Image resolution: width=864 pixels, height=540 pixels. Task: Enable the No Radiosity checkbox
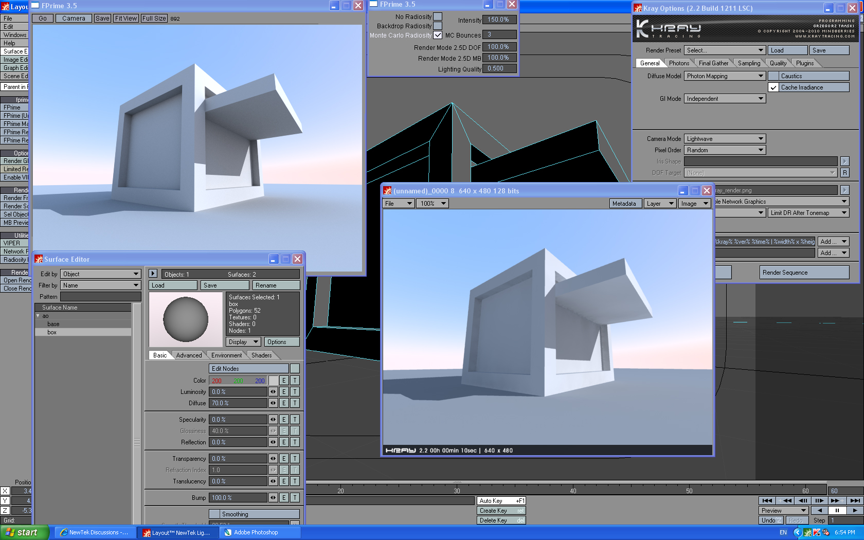438,16
